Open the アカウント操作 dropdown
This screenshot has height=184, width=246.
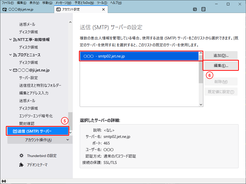tap(38, 140)
